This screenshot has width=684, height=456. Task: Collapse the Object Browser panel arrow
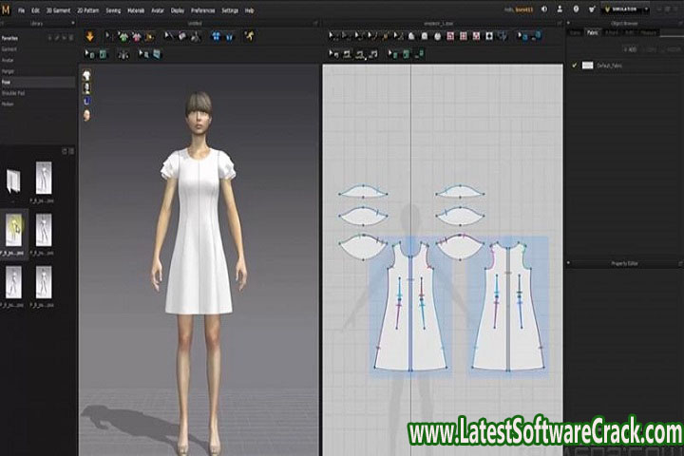click(x=568, y=23)
